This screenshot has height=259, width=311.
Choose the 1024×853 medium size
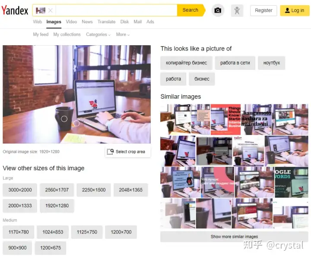(53, 232)
